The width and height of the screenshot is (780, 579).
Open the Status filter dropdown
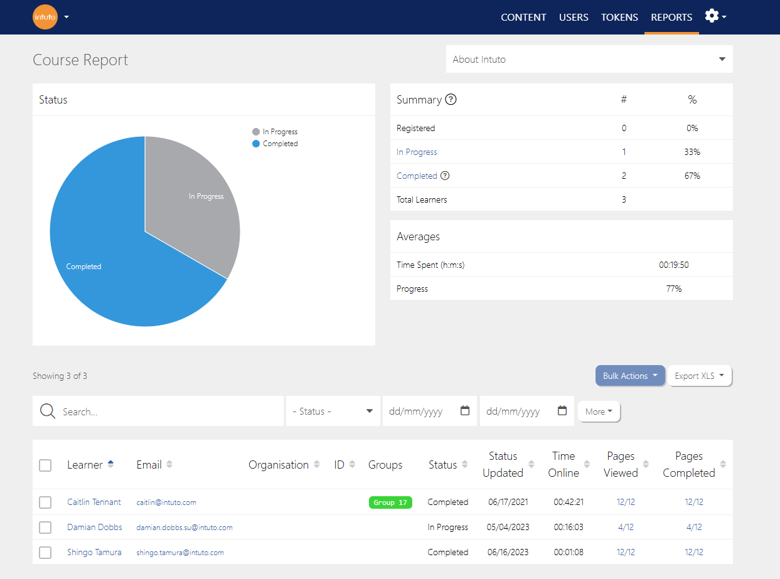[333, 412]
